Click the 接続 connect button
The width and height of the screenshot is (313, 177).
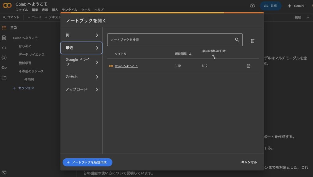coord(298,17)
